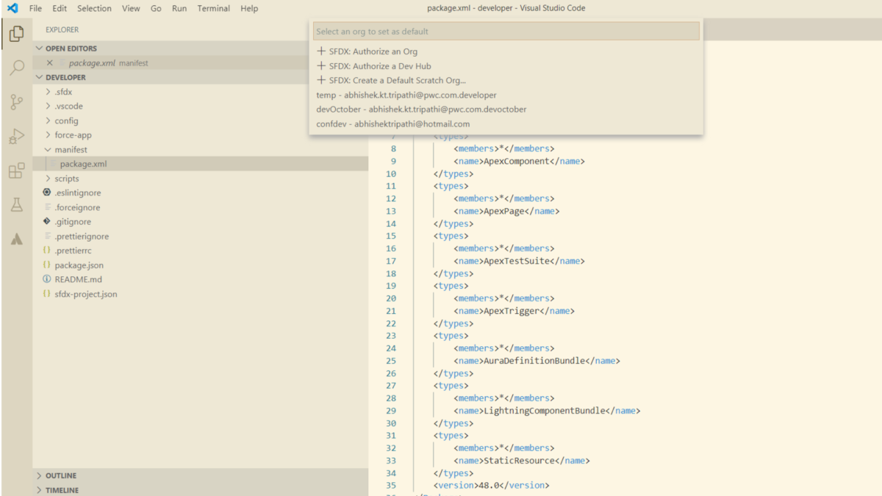Viewport: 882px width, 496px height.
Task: Open the Help menu
Action: pos(249,9)
